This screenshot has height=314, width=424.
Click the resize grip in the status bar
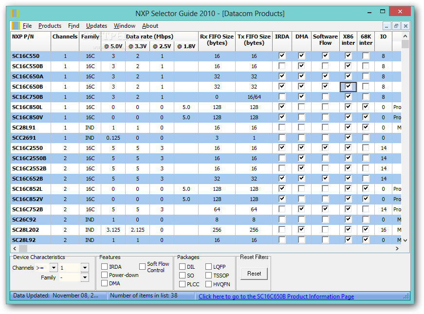click(406, 296)
